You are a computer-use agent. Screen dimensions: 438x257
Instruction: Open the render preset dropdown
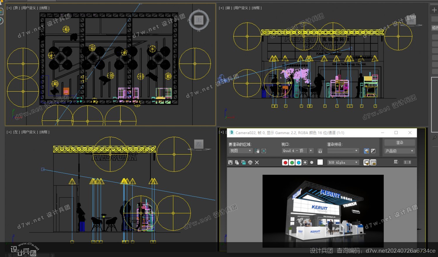coord(343,151)
